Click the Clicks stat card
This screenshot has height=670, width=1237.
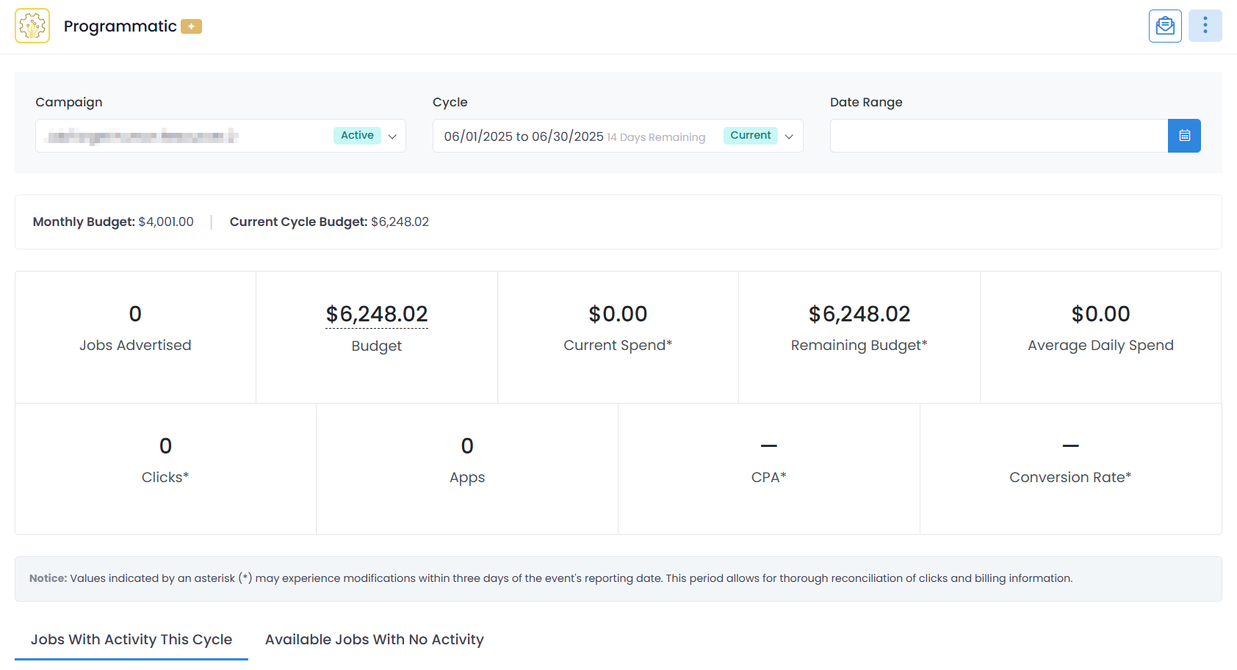point(165,469)
